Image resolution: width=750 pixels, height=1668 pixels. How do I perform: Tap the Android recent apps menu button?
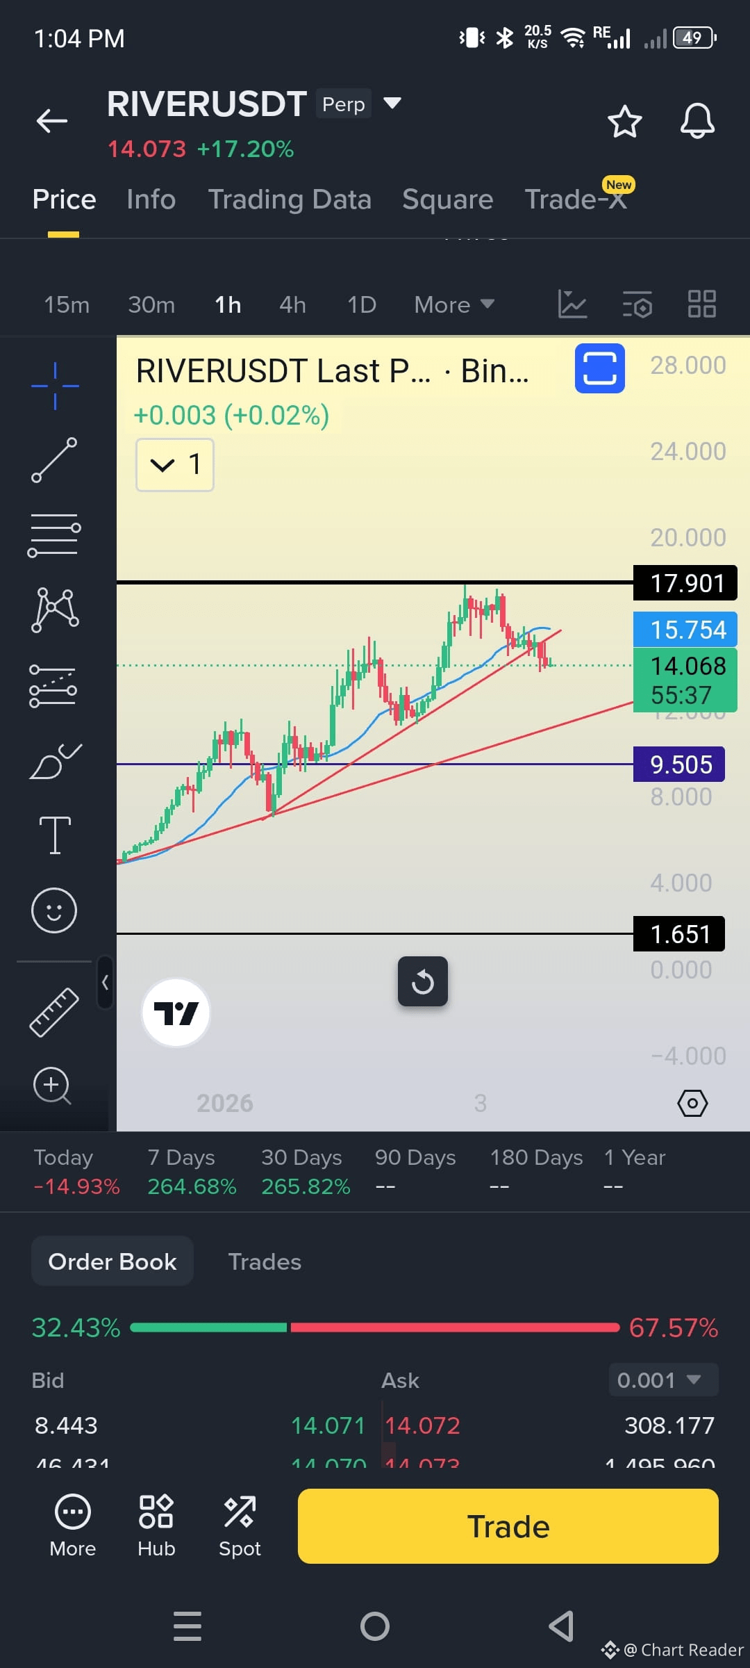(187, 1626)
